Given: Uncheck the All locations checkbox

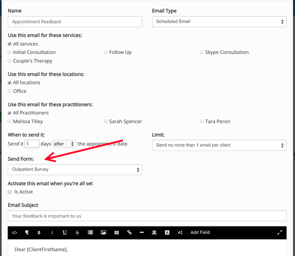Looking at the screenshot, I should click(9, 83).
